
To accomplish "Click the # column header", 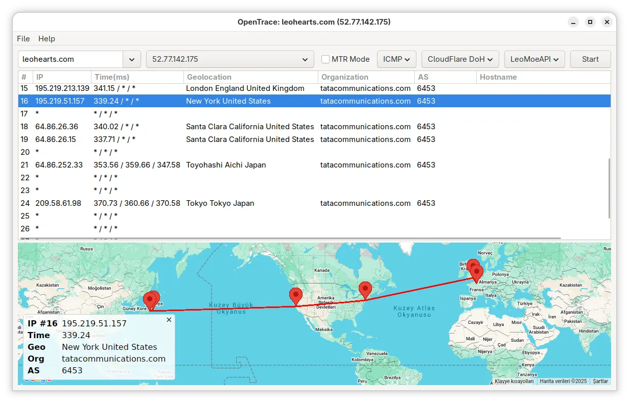I will click(25, 77).
